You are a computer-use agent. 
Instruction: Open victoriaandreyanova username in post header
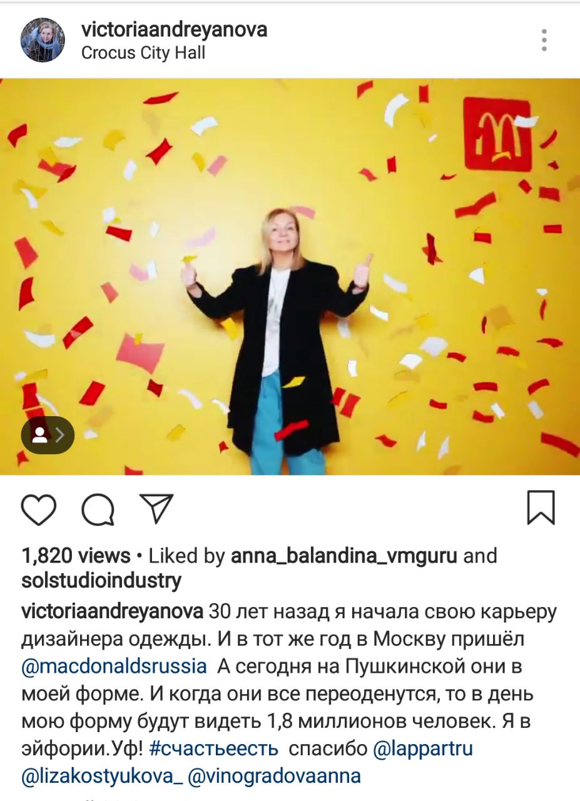(175, 29)
